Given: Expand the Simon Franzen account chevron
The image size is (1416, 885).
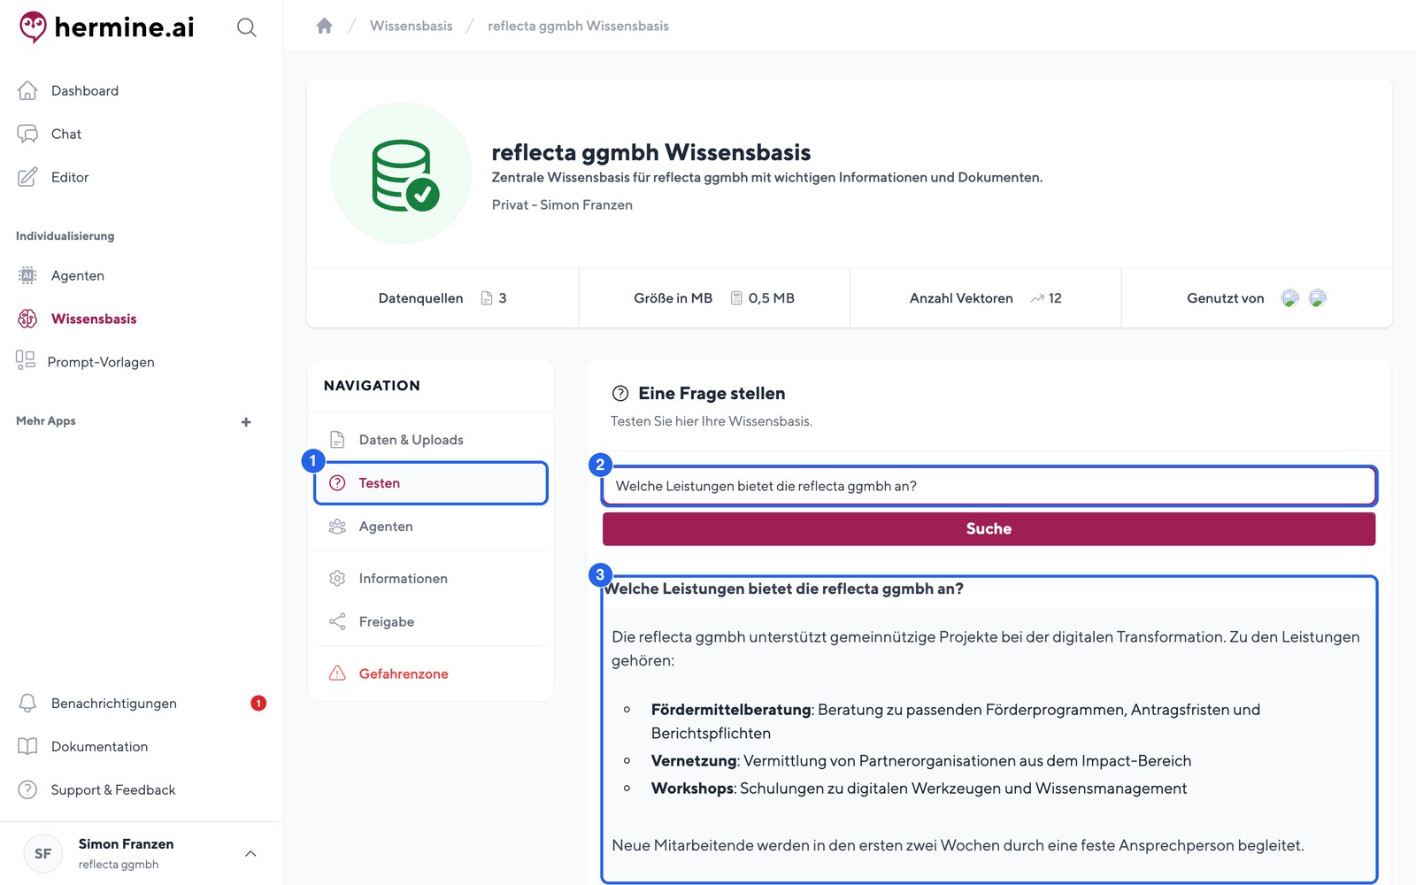Looking at the screenshot, I should (250, 853).
